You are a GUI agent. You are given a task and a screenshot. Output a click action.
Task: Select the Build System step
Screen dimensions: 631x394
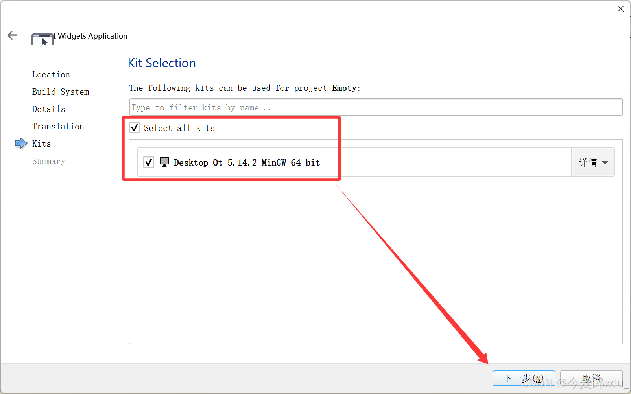coord(61,92)
